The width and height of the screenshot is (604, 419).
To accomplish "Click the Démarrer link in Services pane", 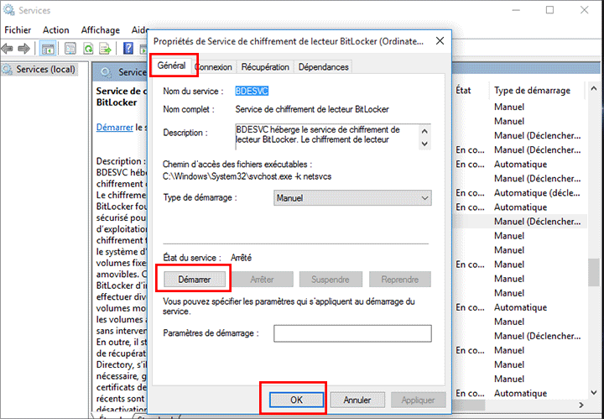I will point(114,127).
